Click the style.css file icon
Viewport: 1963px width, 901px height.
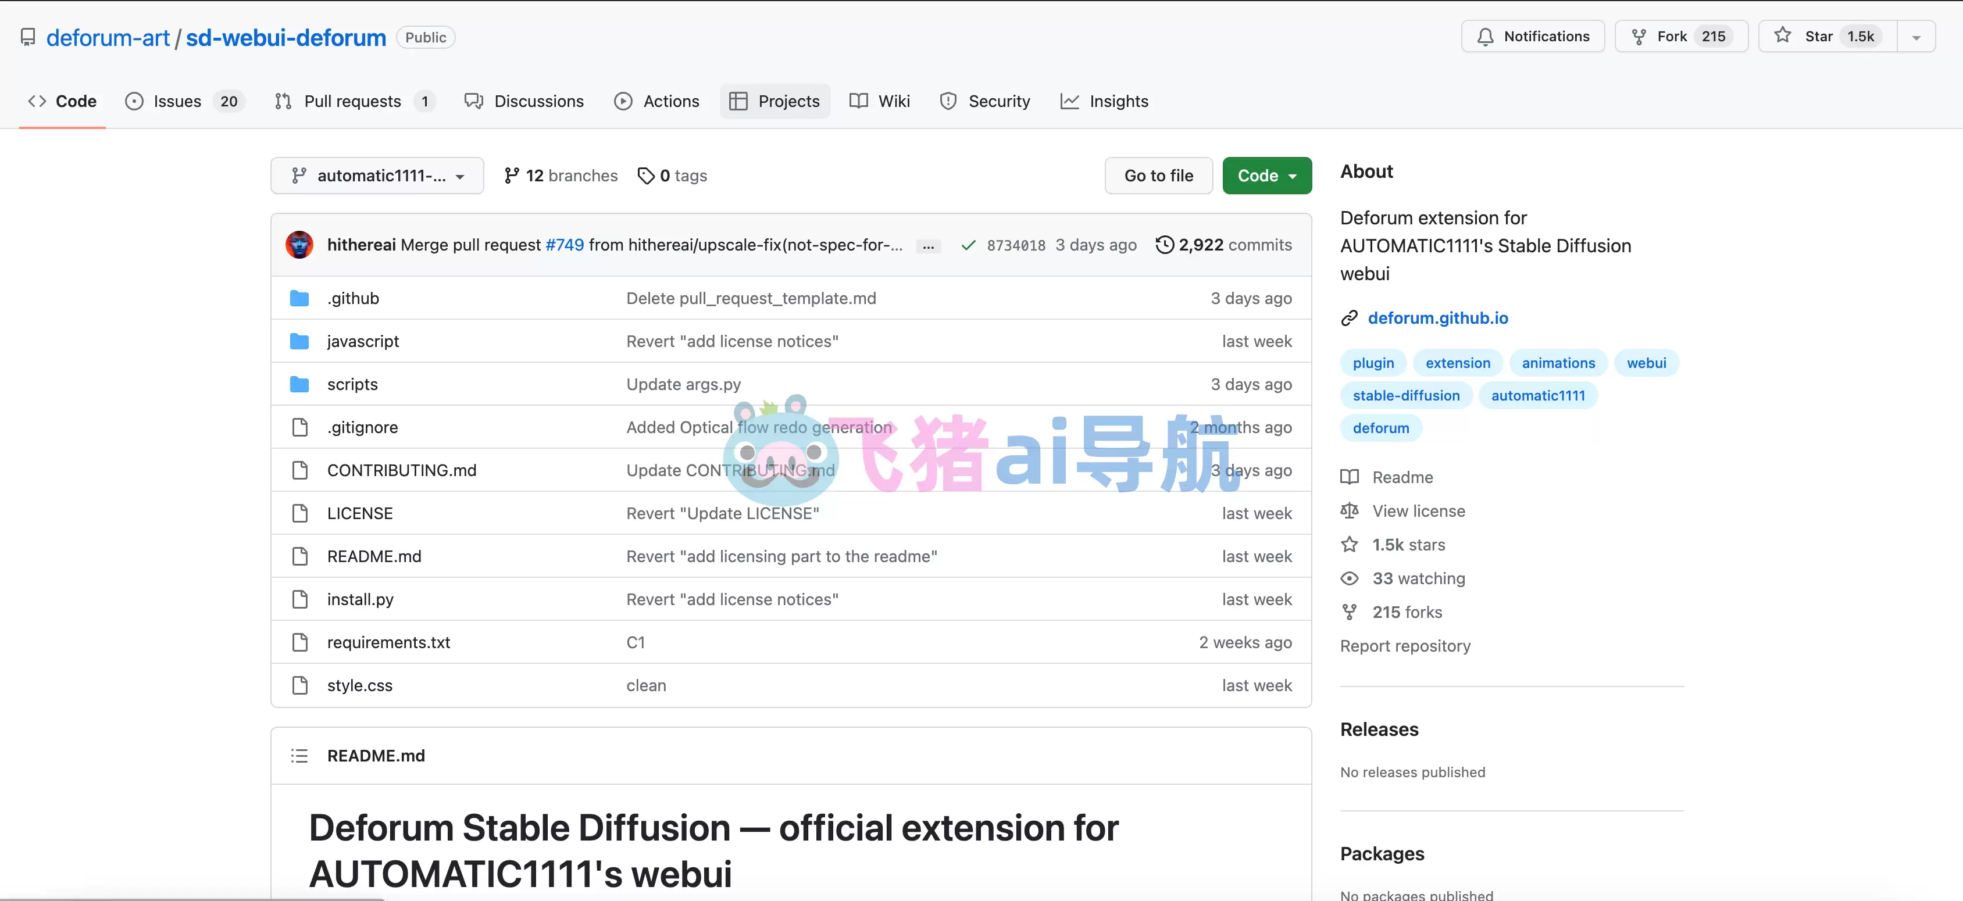299,685
